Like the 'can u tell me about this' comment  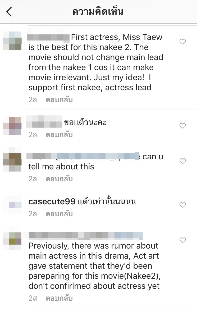(182, 161)
